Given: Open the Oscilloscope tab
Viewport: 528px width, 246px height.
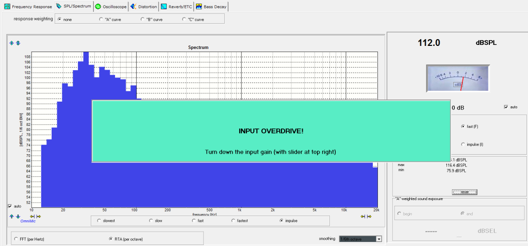Looking at the screenshot, I should coord(110,6).
